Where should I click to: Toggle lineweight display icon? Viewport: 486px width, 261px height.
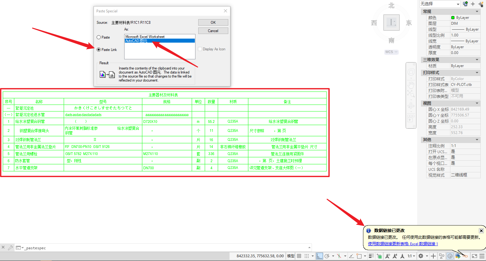click(371, 256)
